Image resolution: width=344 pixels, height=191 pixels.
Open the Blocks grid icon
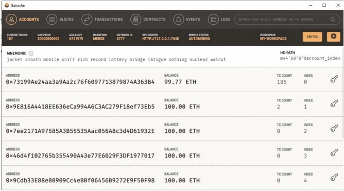pyautogui.click(x=52, y=19)
